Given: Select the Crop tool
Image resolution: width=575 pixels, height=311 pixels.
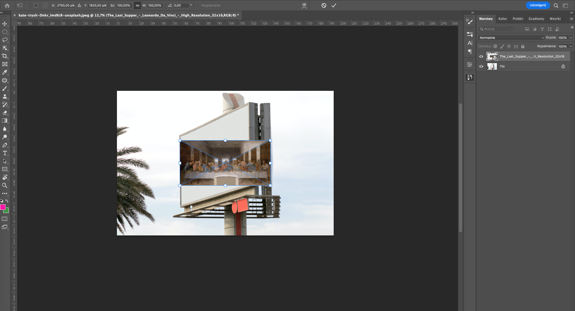Looking at the screenshot, I should 5,56.
